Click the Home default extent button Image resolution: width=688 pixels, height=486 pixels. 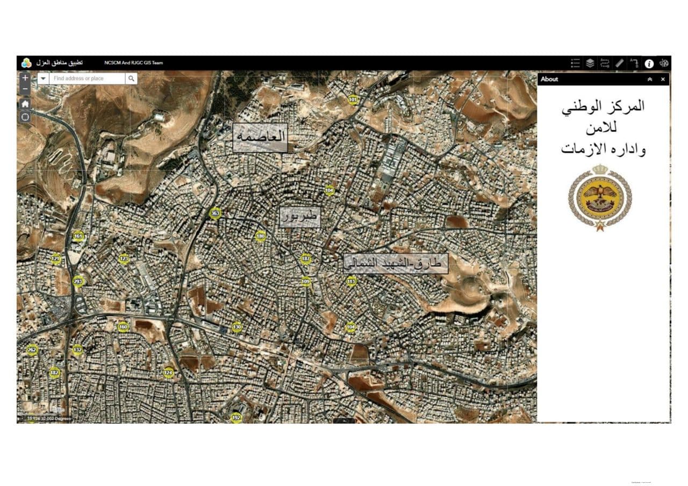point(25,104)
